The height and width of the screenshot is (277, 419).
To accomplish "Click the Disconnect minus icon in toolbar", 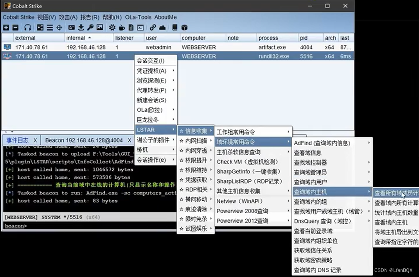I will (x=16, y=27).
